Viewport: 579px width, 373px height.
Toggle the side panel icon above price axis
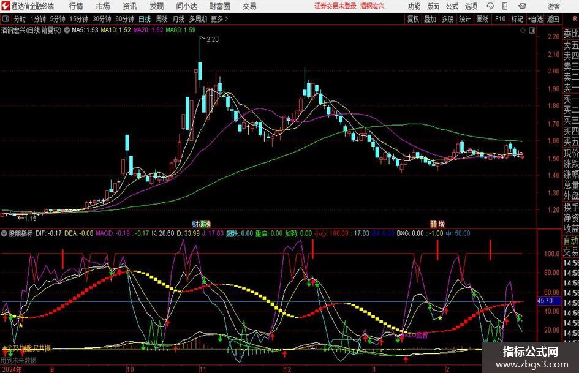532,31
